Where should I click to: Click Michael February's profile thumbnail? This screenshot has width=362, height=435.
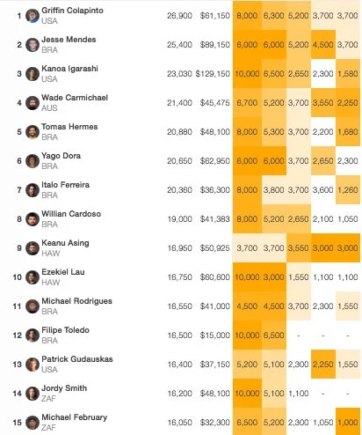(x=33, y=423)
